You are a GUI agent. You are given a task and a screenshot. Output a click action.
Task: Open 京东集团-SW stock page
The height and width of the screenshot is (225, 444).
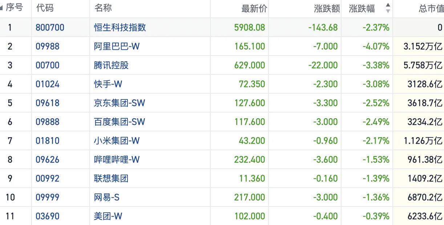(x=119, y=103)
